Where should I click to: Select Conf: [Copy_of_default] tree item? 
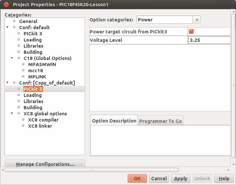(x=47, y=83)
